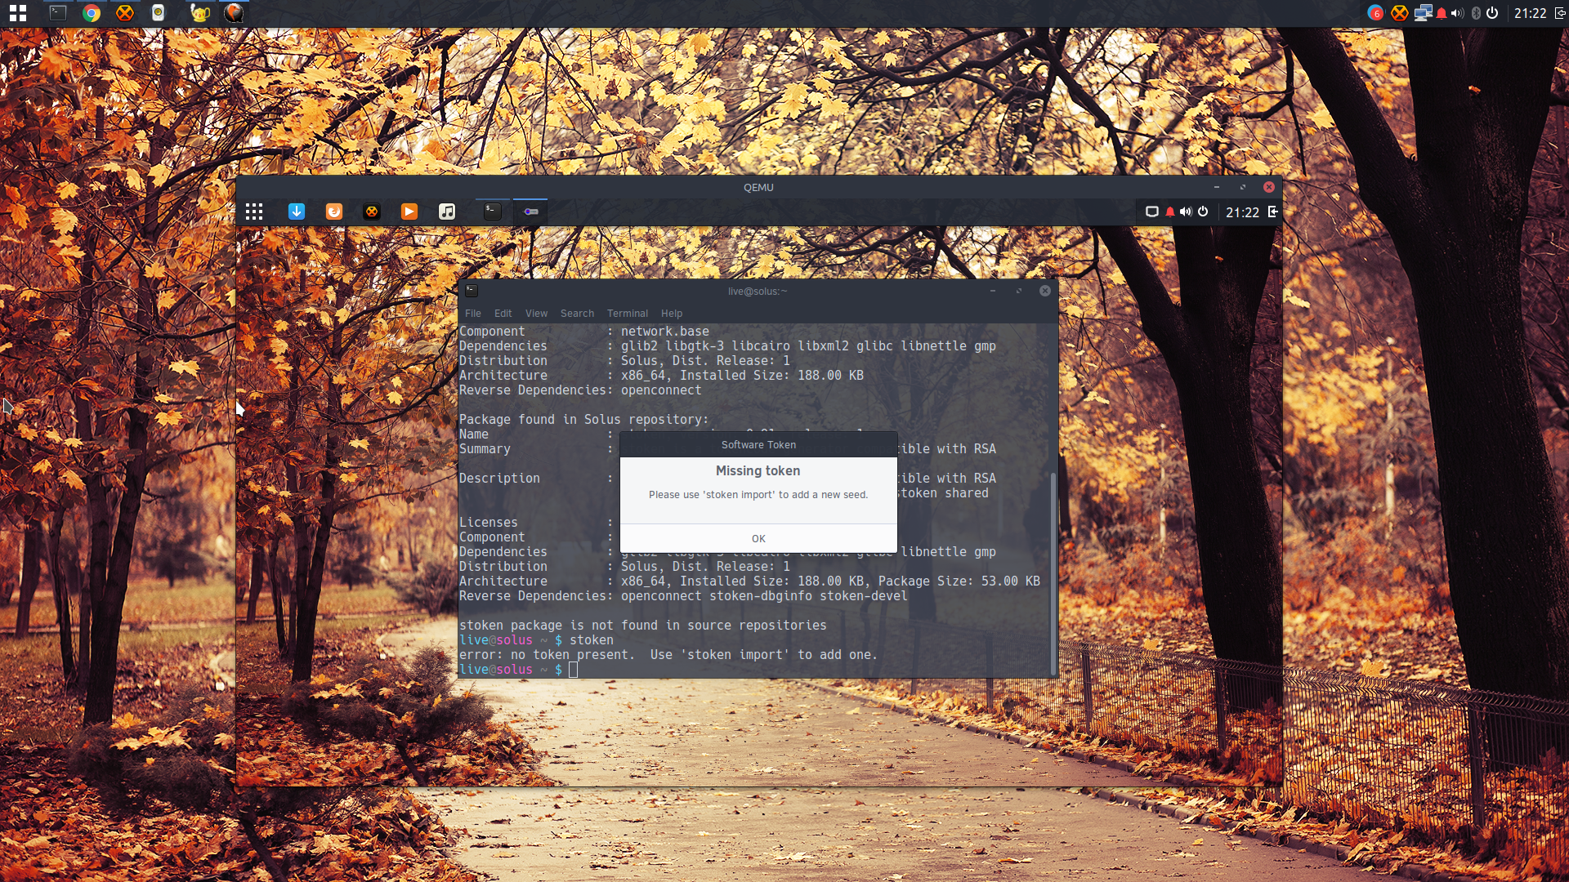Launch Google Chrome from host panel
Viewport: 1569px width, 882px height.
coord(92,13)
